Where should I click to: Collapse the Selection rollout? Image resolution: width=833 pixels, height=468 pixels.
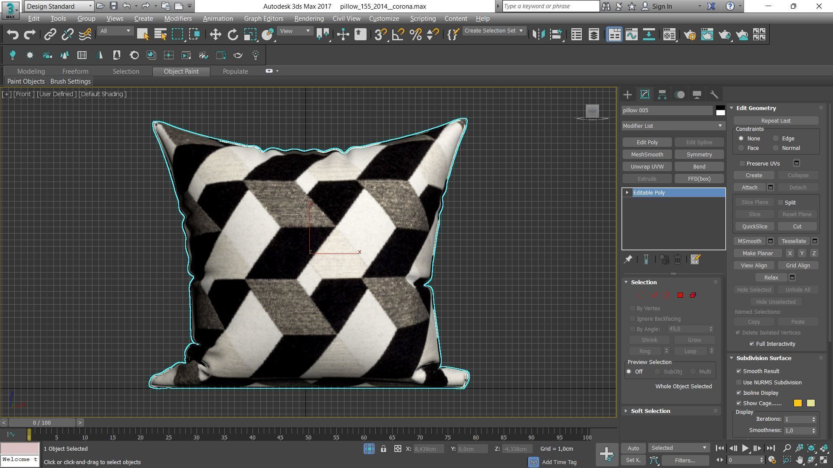[x=643, y=283]
